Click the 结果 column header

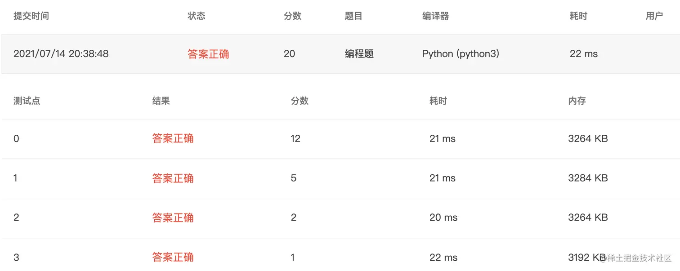161,101
